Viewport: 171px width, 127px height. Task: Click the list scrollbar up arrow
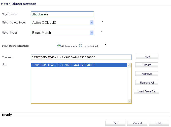click(x=129, y=65)
